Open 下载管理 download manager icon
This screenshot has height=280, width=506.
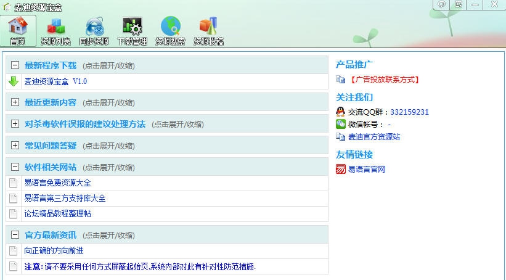tap(133, 31)
